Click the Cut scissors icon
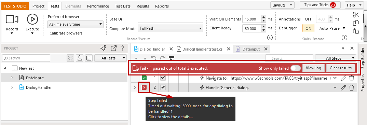This screenshot has width=367, height=125. coord(356,15)
